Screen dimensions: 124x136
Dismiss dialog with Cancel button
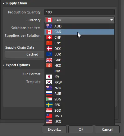(107, 129)
